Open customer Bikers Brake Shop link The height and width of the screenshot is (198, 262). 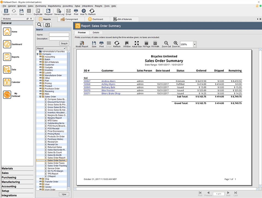click(x=111, y=93)
